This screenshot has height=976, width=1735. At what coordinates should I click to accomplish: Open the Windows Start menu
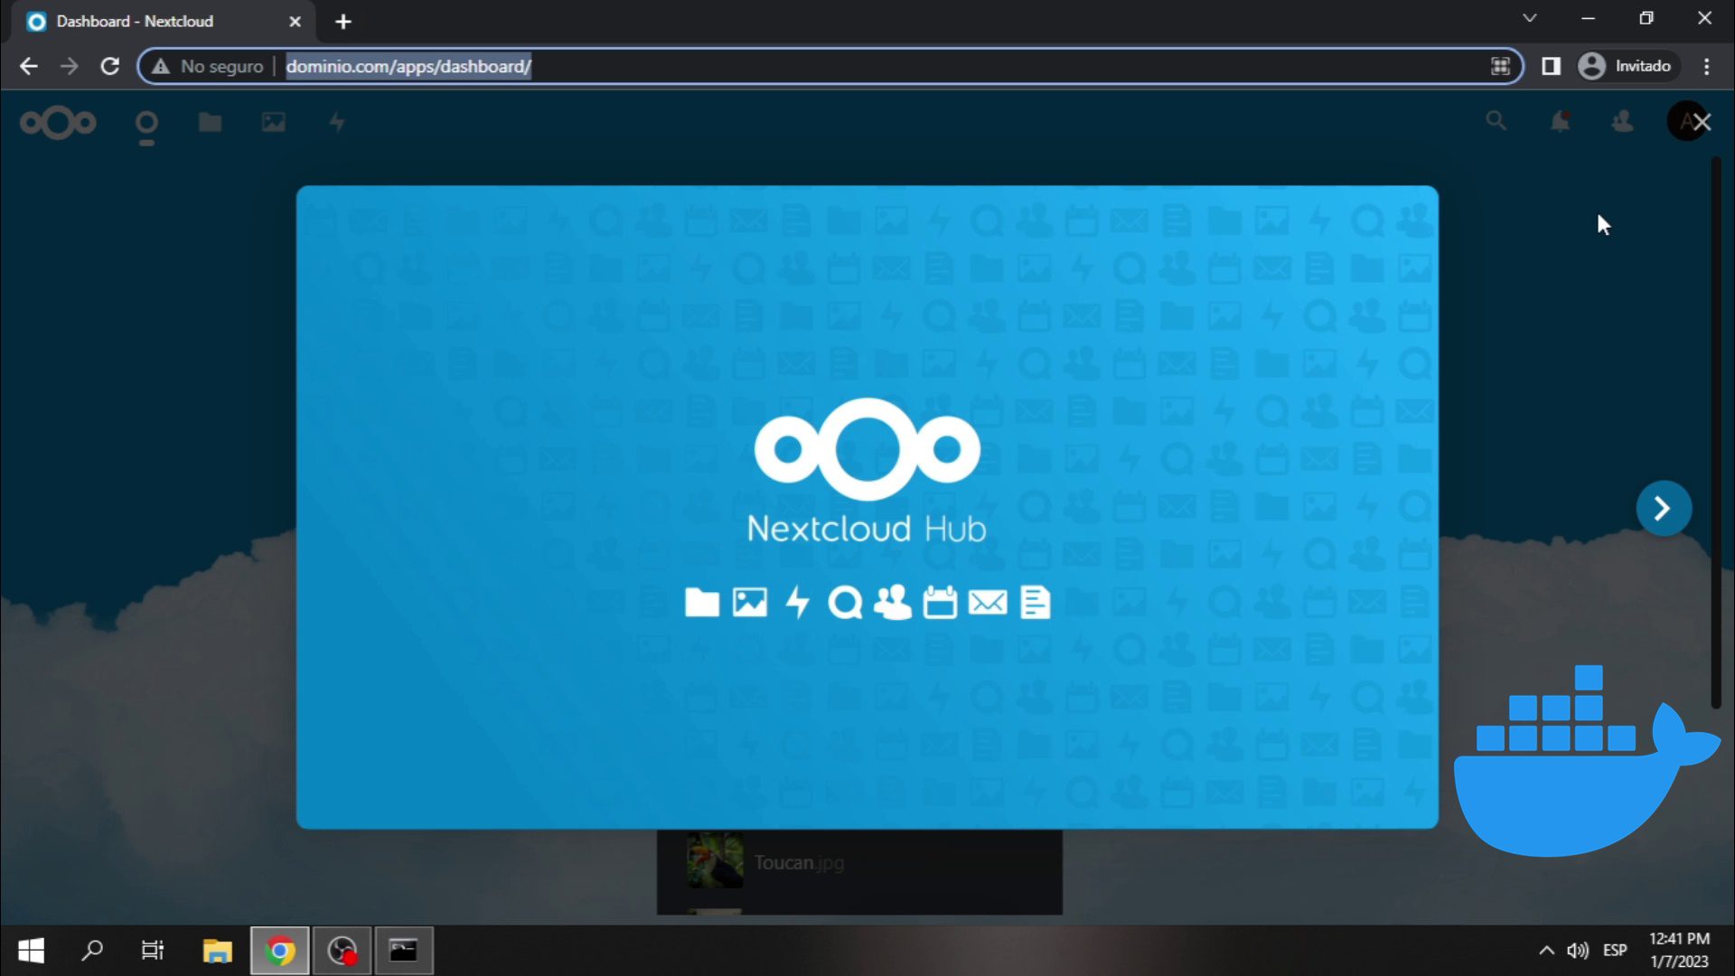click(31, 951)
